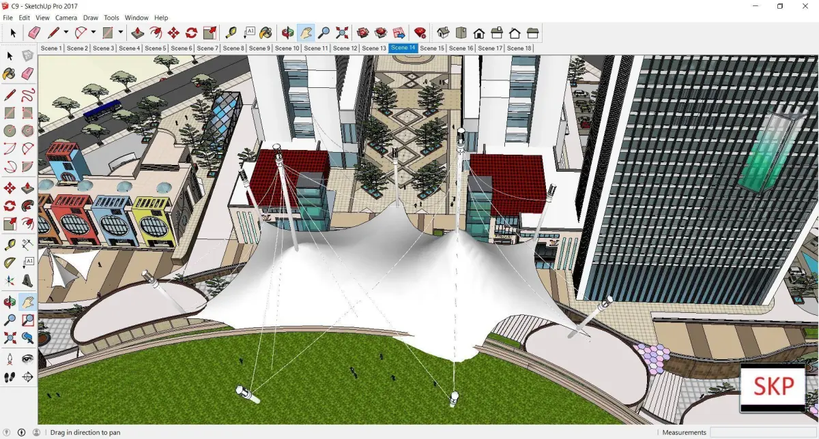Switch to Left view icon

coord(533,32)
